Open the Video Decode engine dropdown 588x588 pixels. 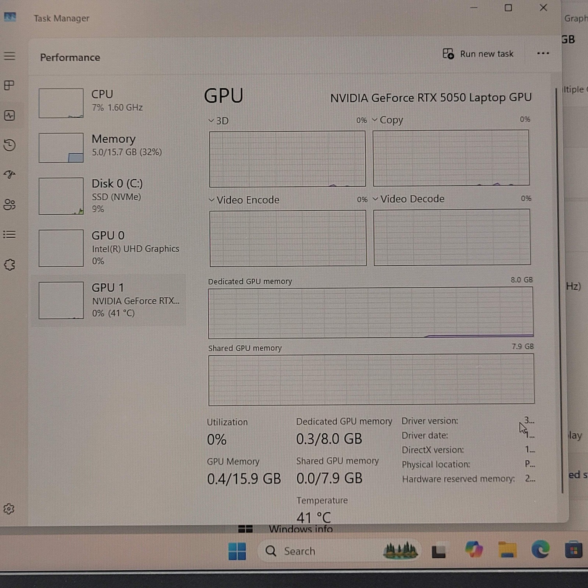coord(408,199)
